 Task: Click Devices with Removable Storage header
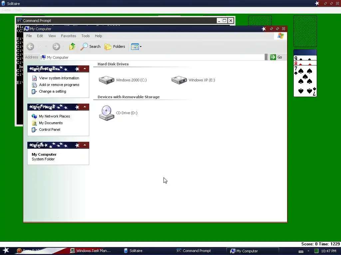click(x=129, y=97)
